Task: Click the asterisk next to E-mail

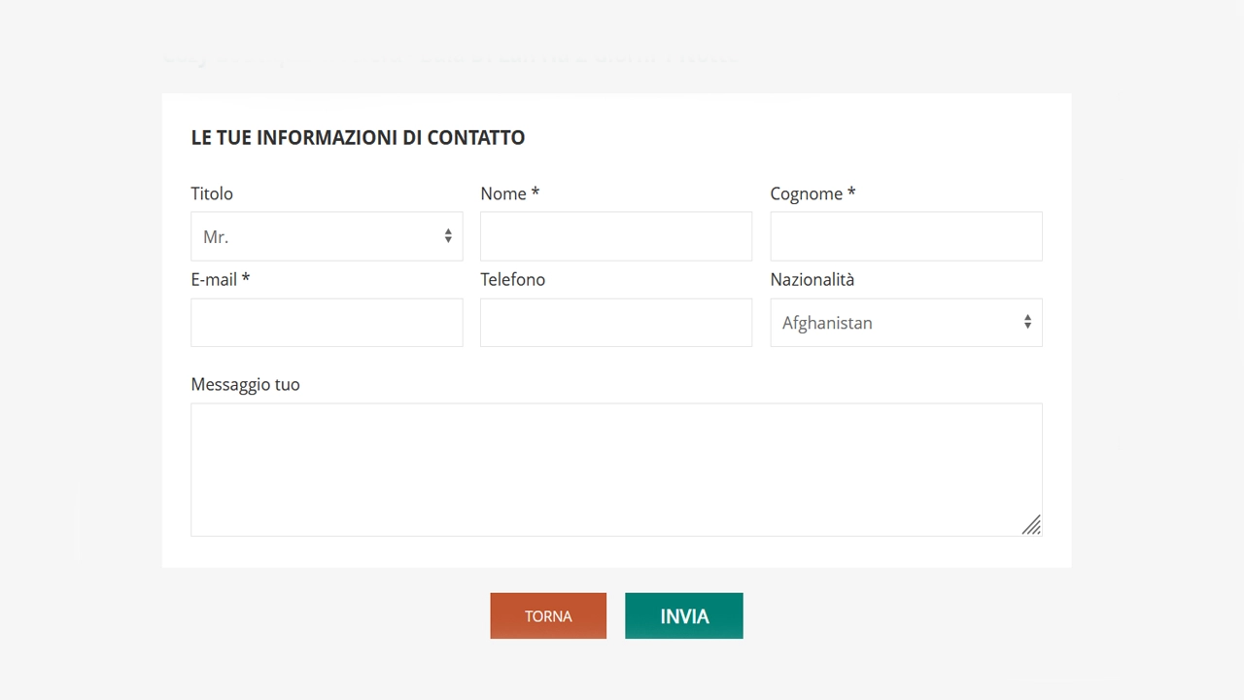Action: point(246,279)
